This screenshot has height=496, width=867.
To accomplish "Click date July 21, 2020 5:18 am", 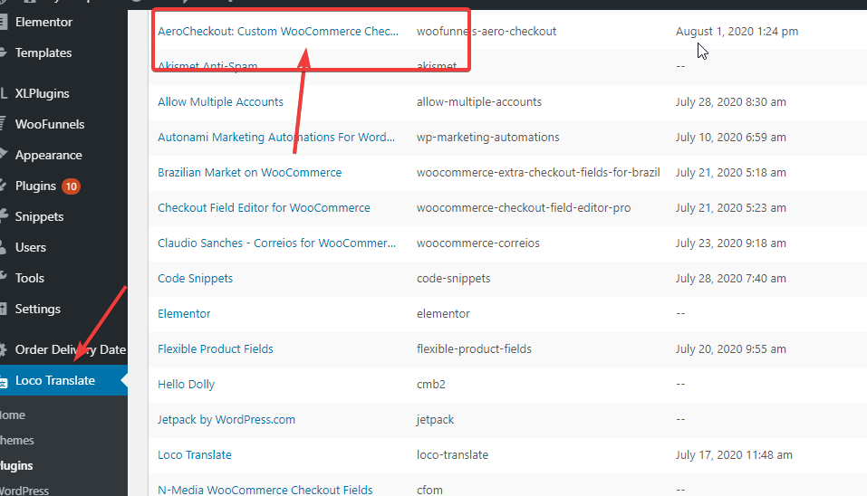I will click(x=730, y=173).
